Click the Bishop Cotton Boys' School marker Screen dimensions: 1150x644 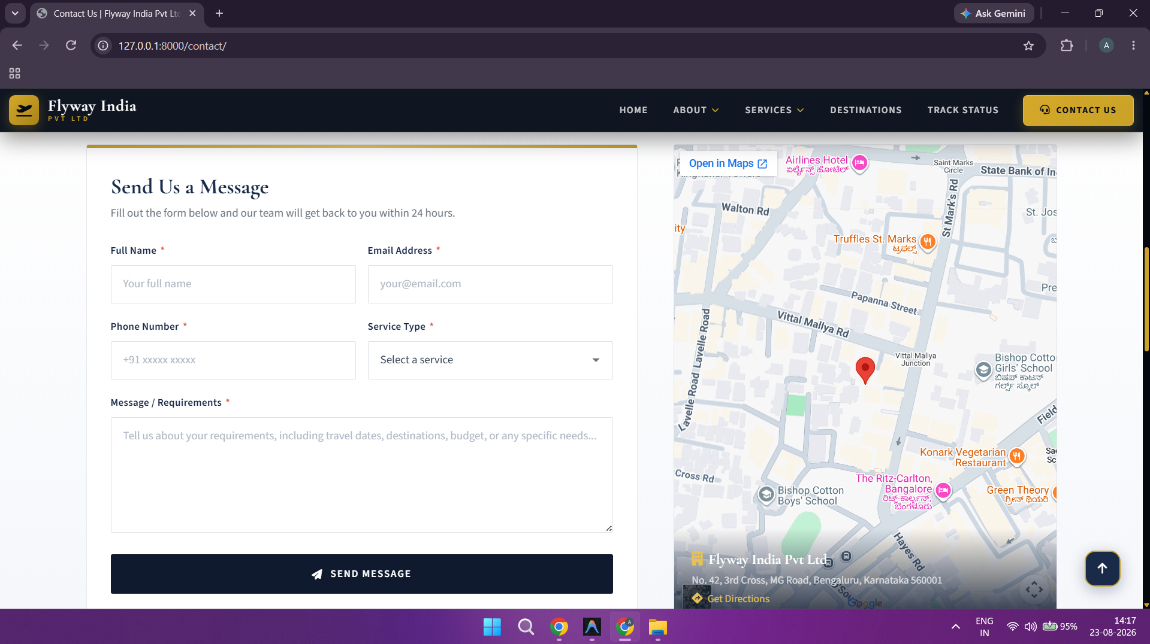click(766, 495)
